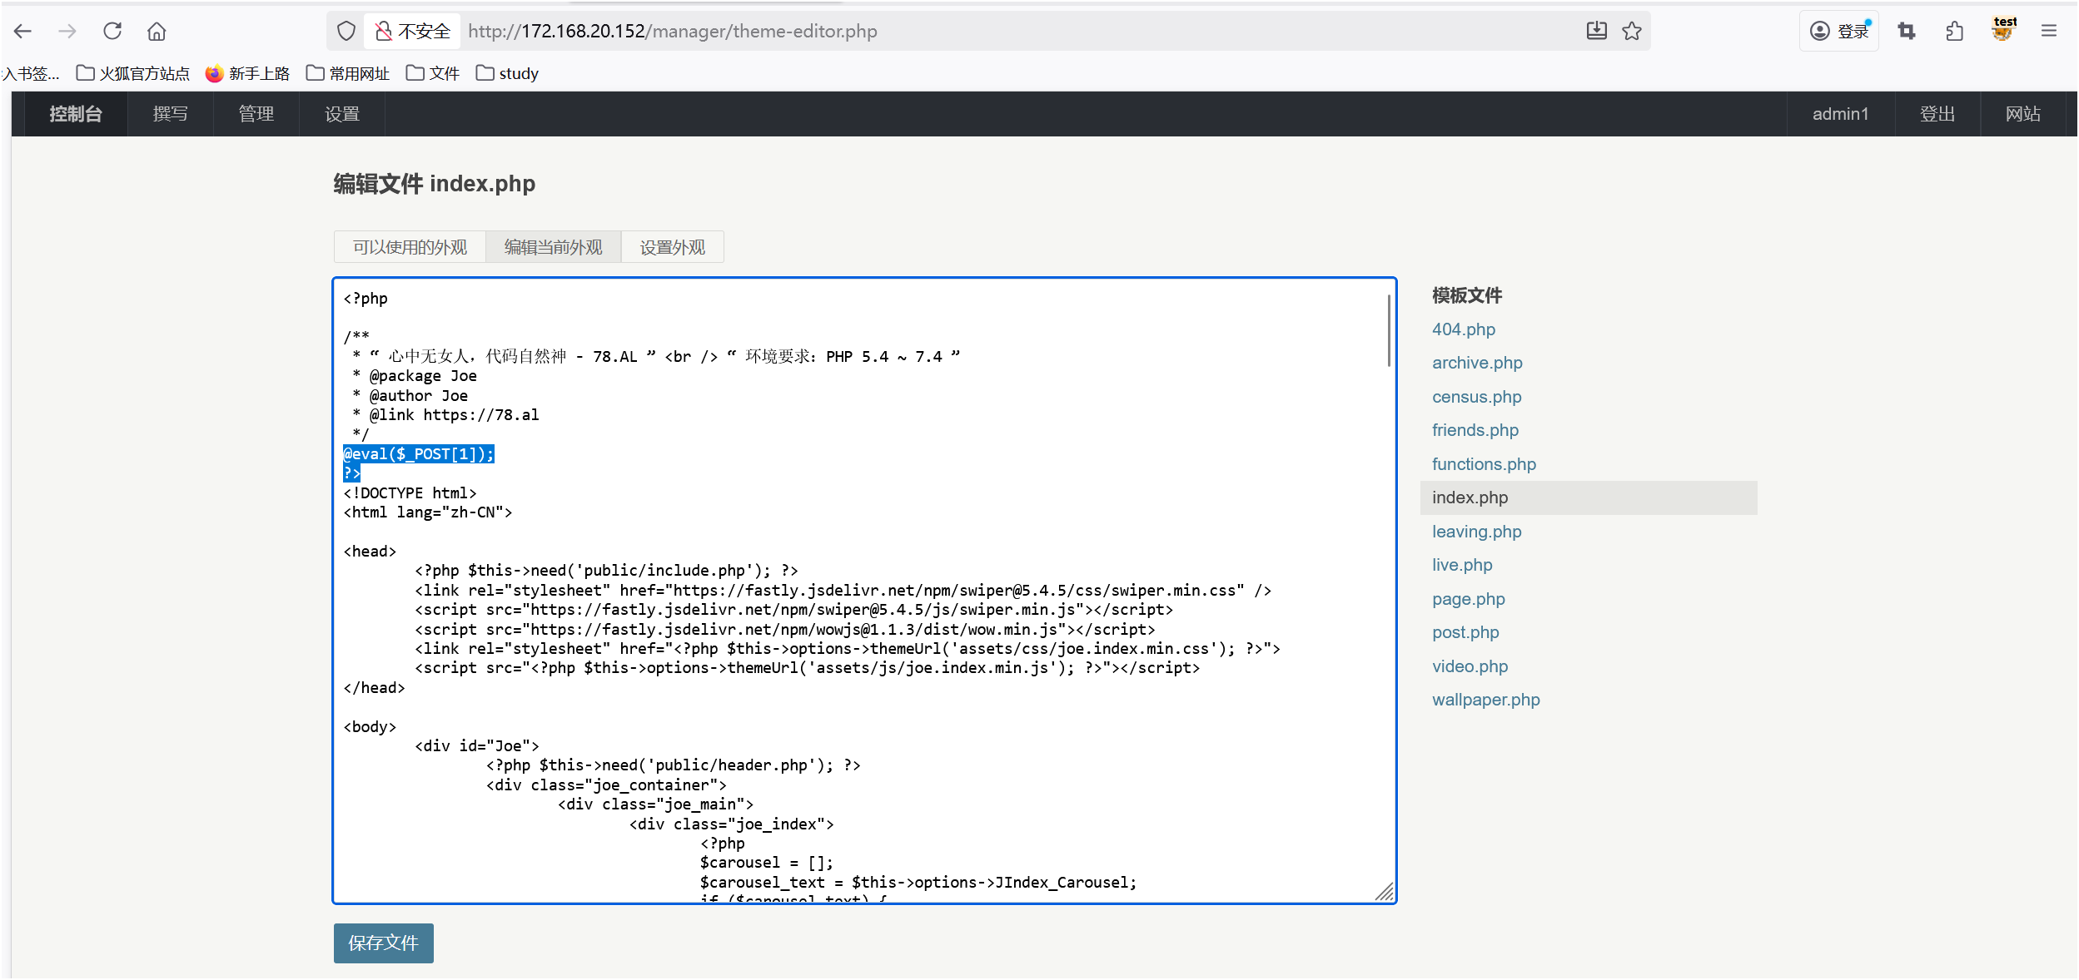Screen dimensions: 2079x980
Task: Open the 撰写 navigation menu
Action: pos(170,114)
